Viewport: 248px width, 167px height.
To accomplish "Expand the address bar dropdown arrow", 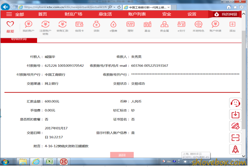I will tap(114, 7).
